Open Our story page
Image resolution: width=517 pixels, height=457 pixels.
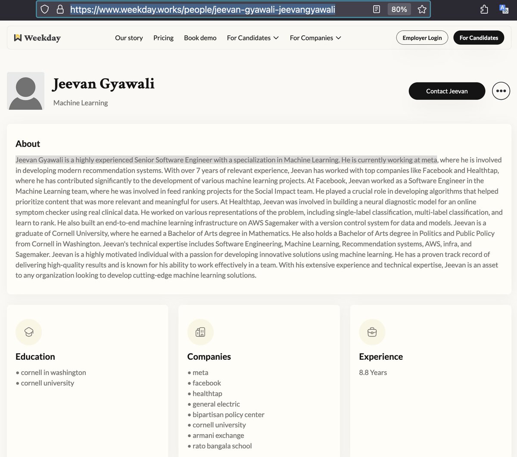pos(129,38)
